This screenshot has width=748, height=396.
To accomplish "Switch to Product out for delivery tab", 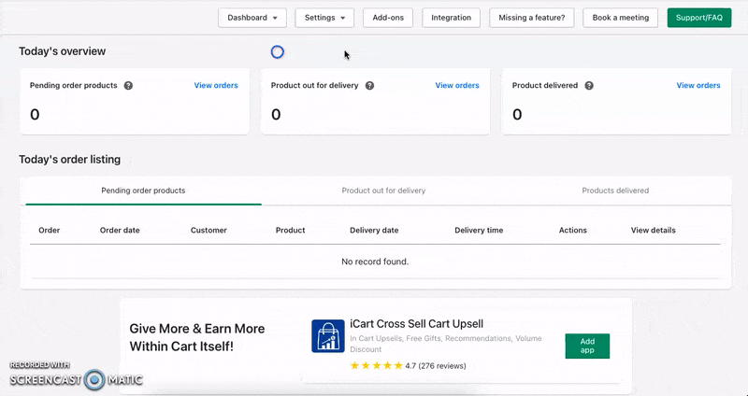I will click(383, 191).
